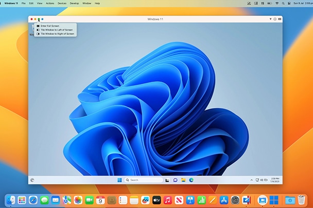This screenshot has height=208, width=313.
Task: Expand the title bar dropdown triangle
Action: click(x=270, y=19)
